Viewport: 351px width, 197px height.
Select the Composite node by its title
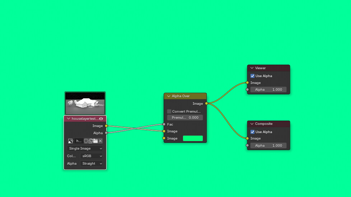pyautogui.click(x=264, y=124)
